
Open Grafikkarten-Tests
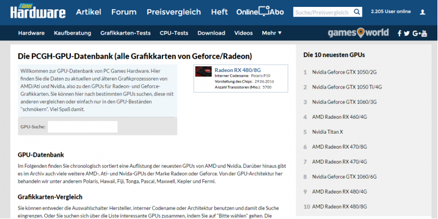coord(126,33)
